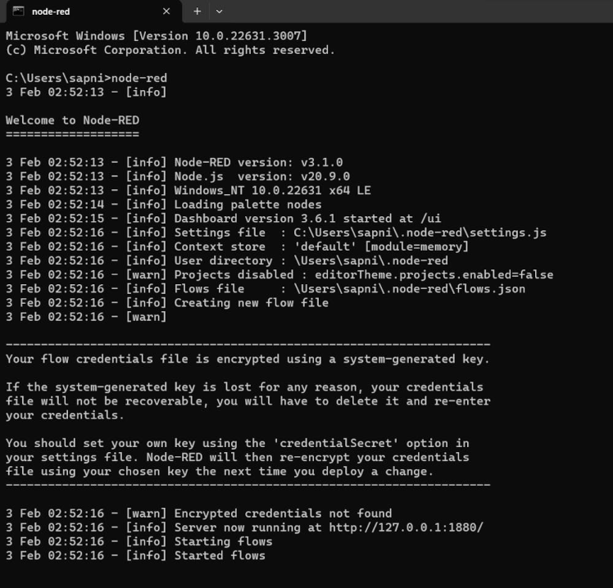This screenshot has height=588, width=613.
Task: Click the Node.js version v20.9.0 entry
Action: click(x=262, y=176)
